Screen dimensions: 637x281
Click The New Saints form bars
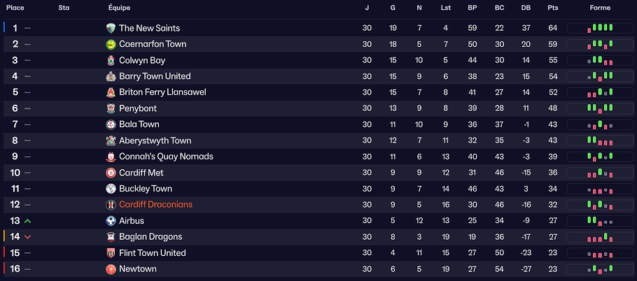tap(600, 28)
